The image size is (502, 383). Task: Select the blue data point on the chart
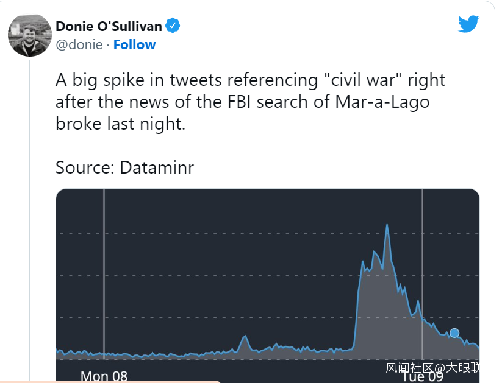(454, 333)
